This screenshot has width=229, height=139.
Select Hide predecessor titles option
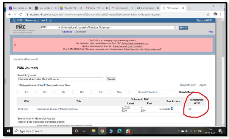point(18,85)
